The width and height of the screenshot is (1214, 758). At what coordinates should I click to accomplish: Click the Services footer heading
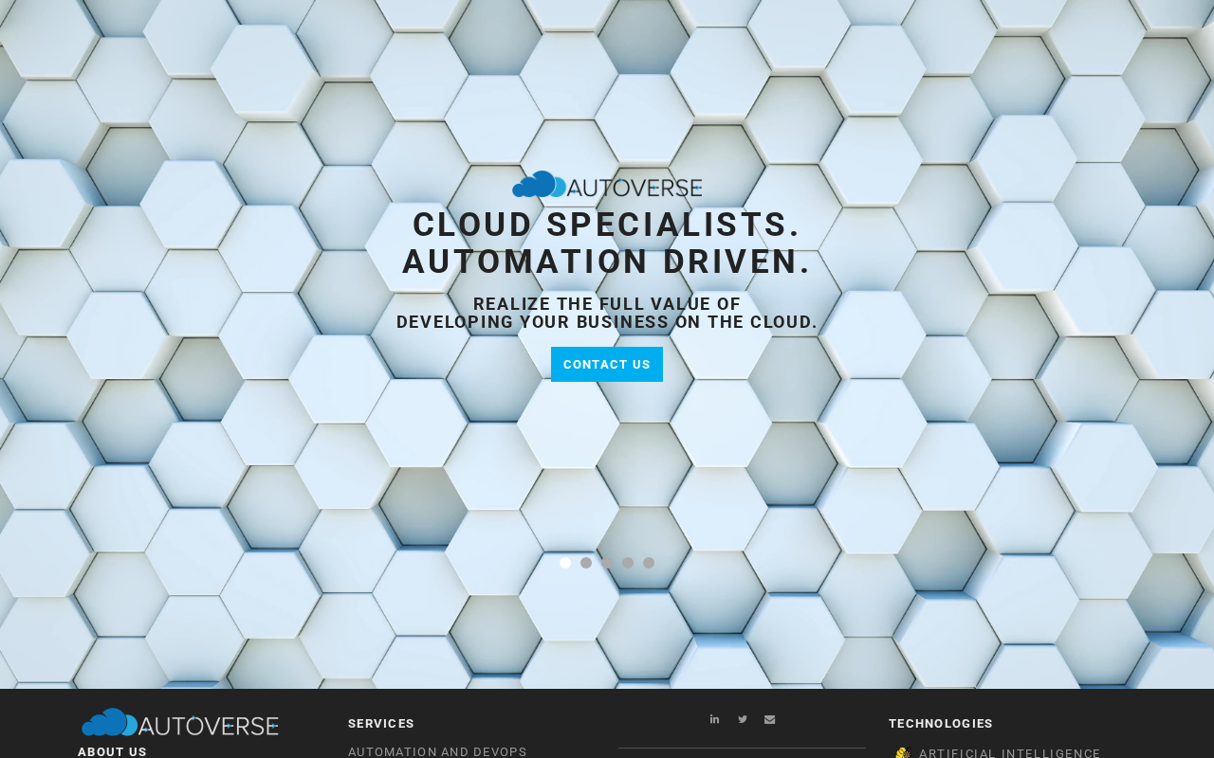tap(381, 724)
